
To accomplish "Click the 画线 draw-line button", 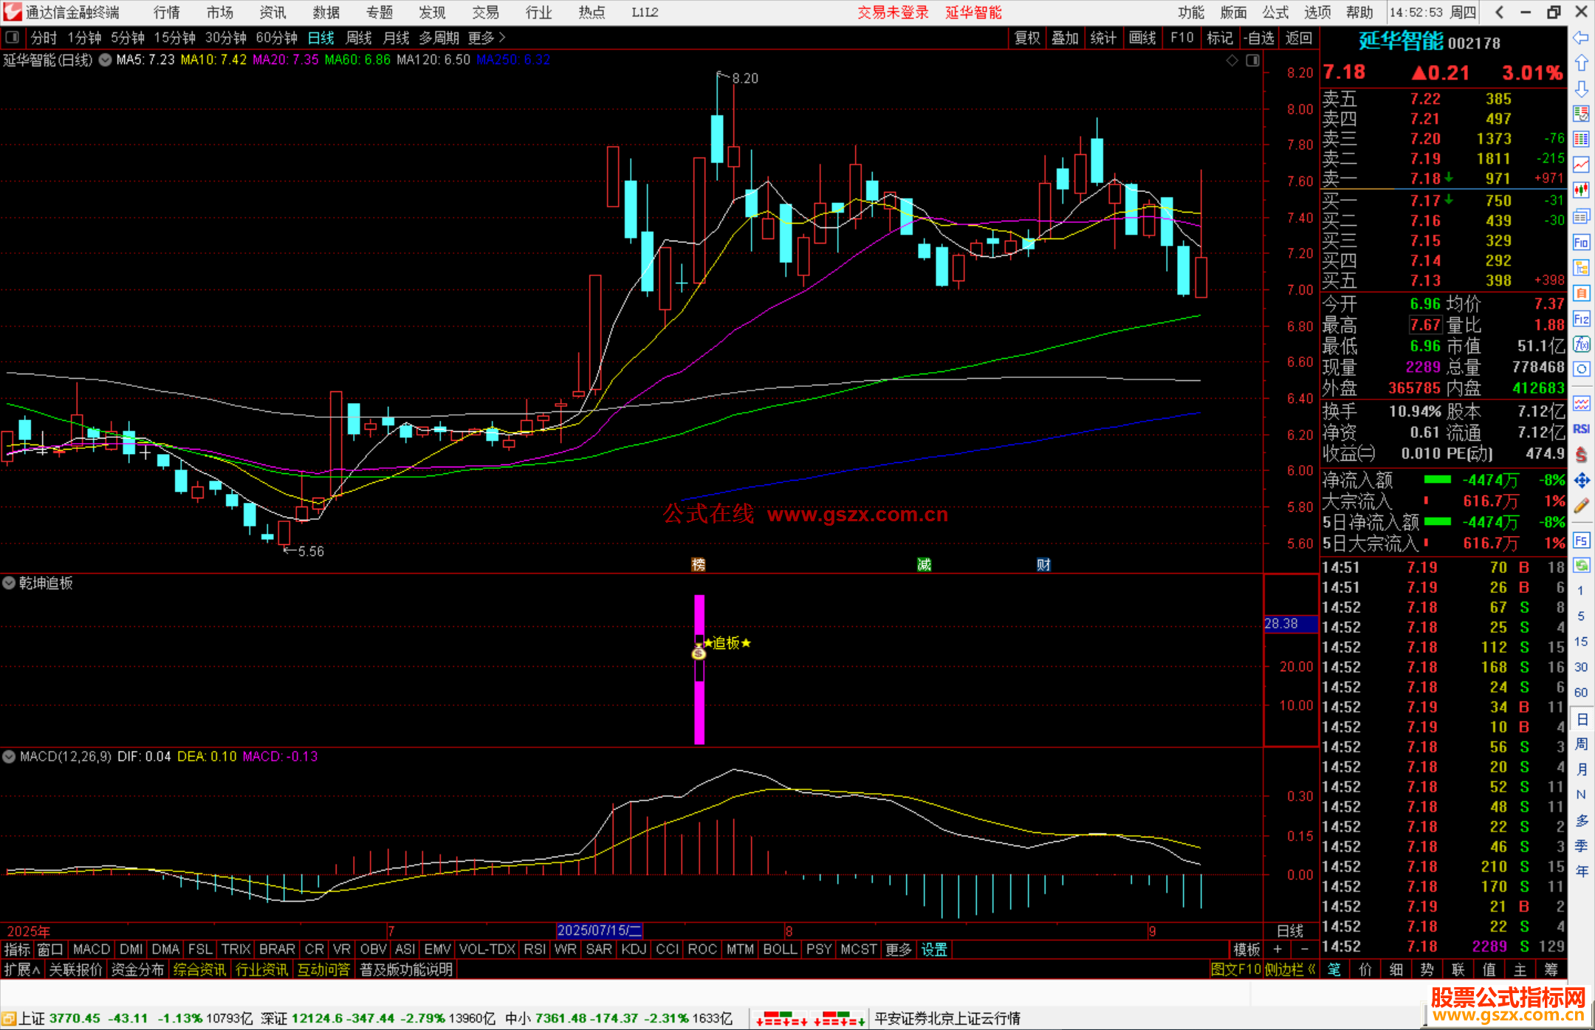I will (x=1142, y=38).
